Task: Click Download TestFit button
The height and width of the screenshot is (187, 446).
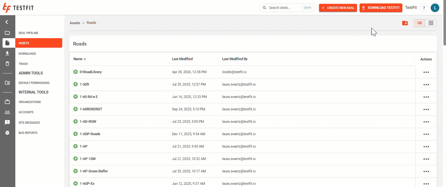Action: tap(381, 8)
